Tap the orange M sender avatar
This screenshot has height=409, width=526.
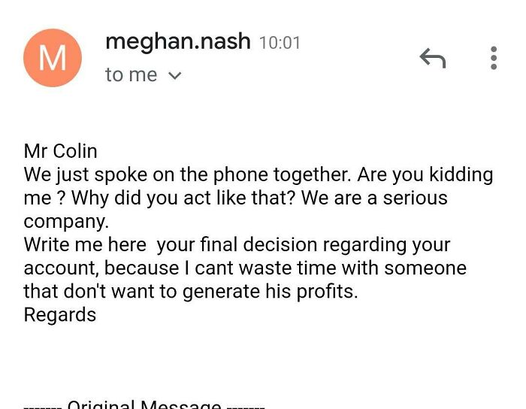tap(52, 58)
